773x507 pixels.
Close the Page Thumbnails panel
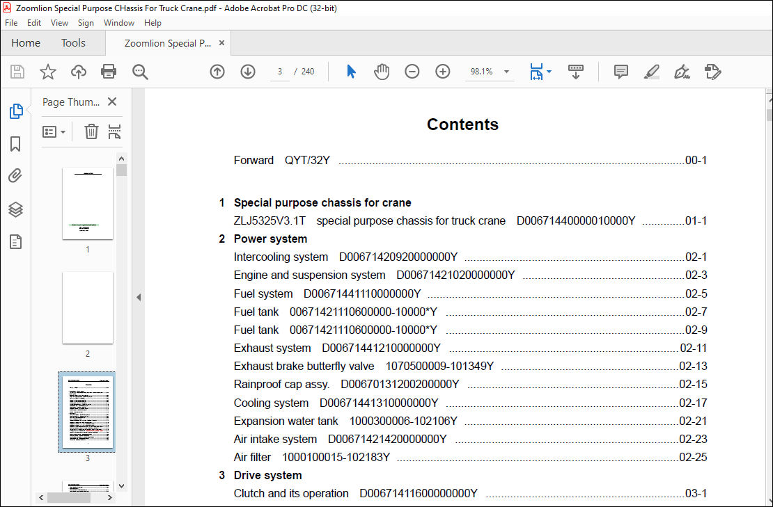112,102
